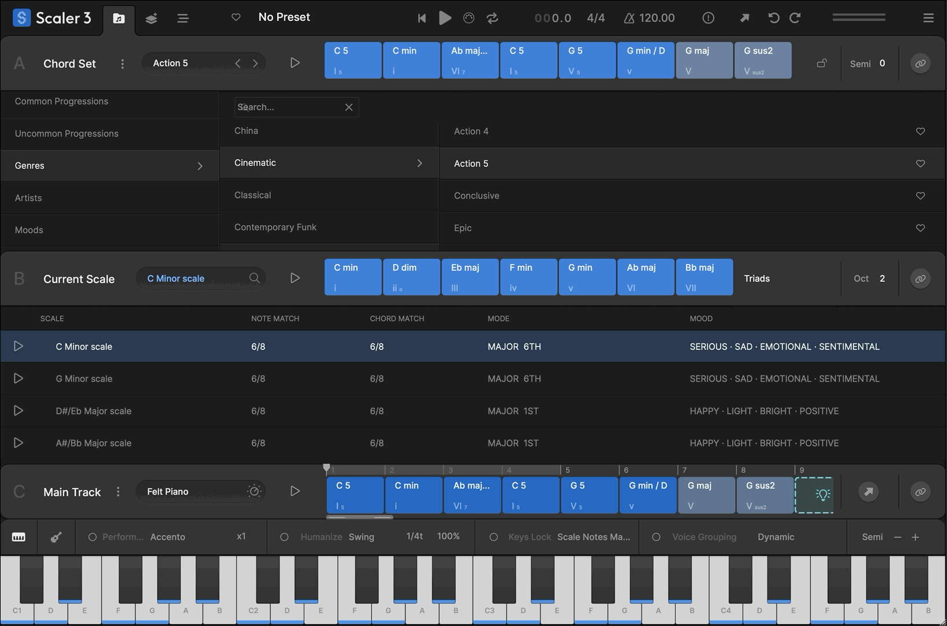
Task: Go to next chord set with right chevron
Action: coord(255,63)
